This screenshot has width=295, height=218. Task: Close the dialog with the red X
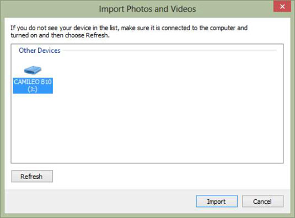tap(282, 7)
